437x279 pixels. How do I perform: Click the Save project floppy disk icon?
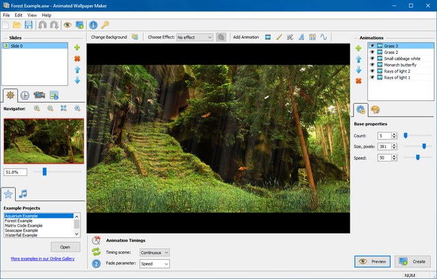coord(29,25)
